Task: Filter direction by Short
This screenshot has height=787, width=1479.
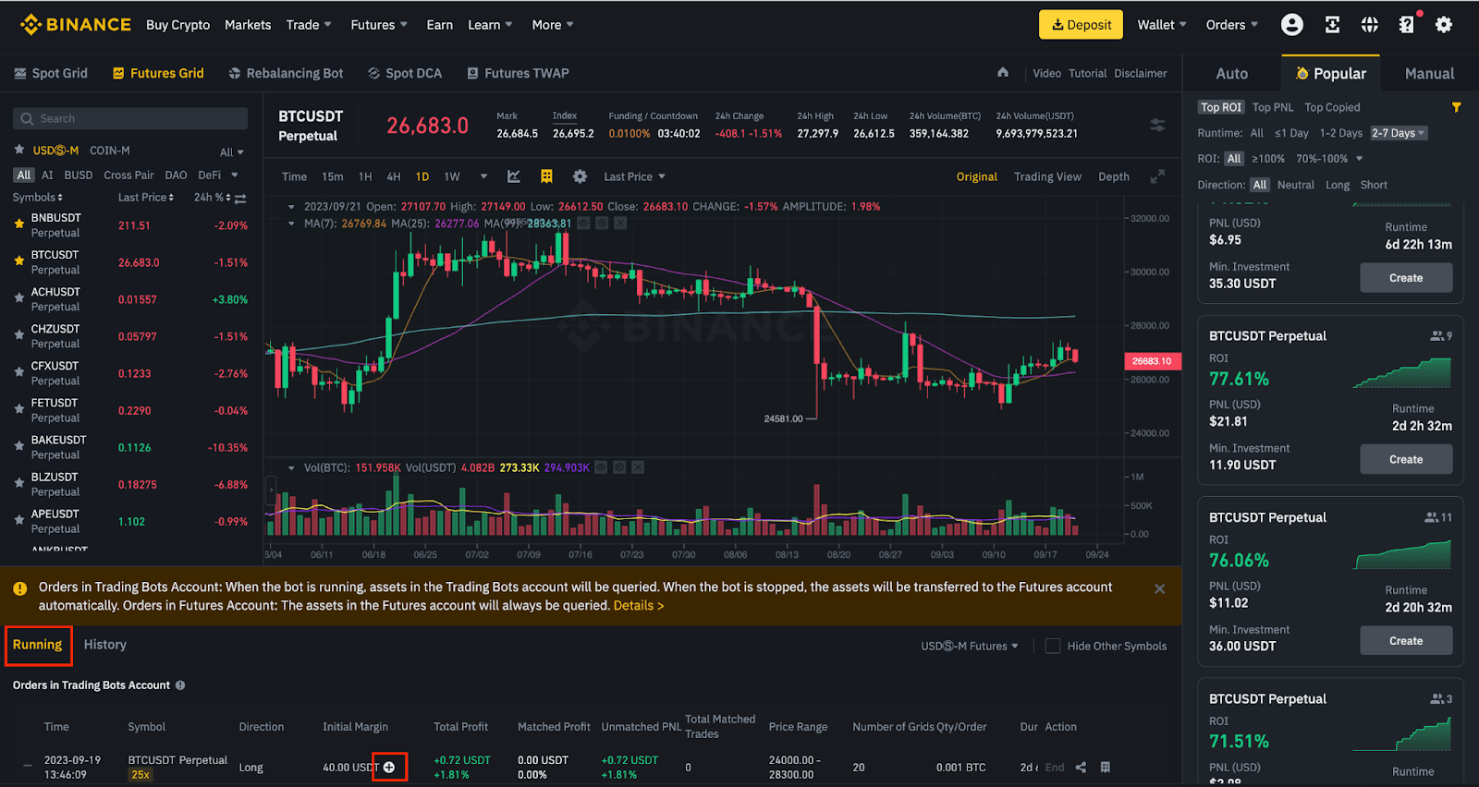Action: [1374, 185]
